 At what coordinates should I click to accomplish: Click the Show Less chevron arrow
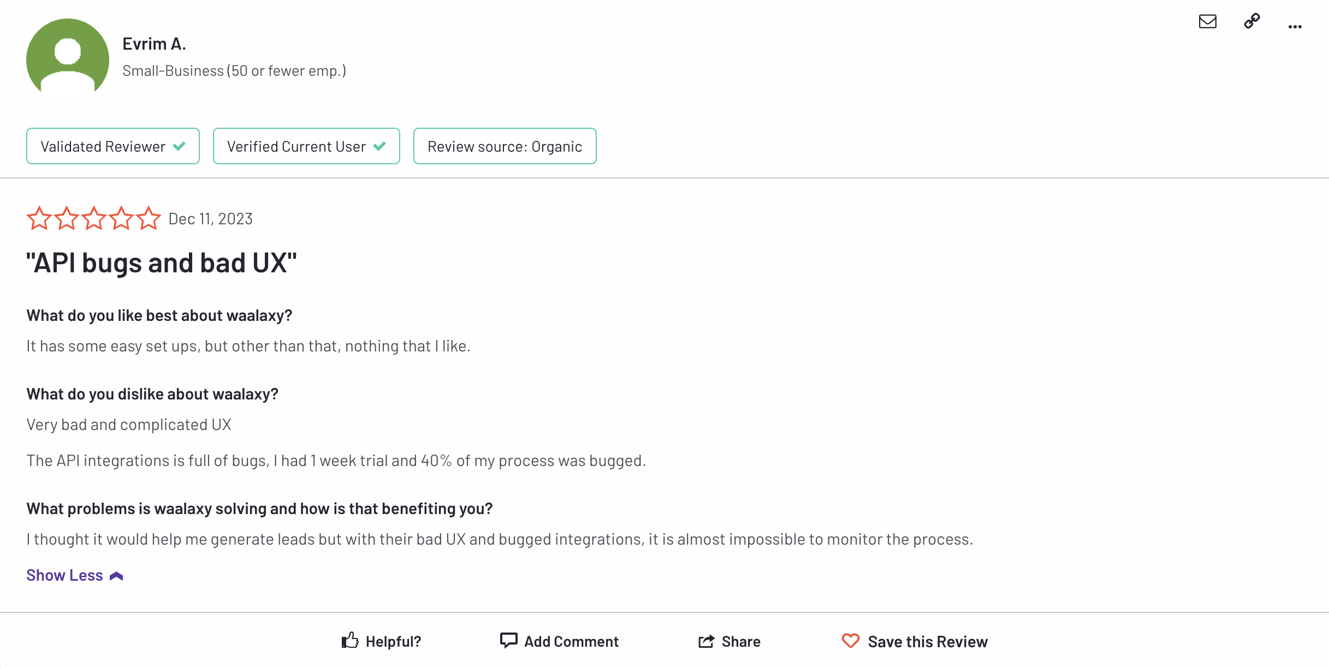(x=116, y=576)
